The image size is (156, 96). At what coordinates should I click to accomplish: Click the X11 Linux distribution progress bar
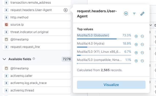pos(104,55)
